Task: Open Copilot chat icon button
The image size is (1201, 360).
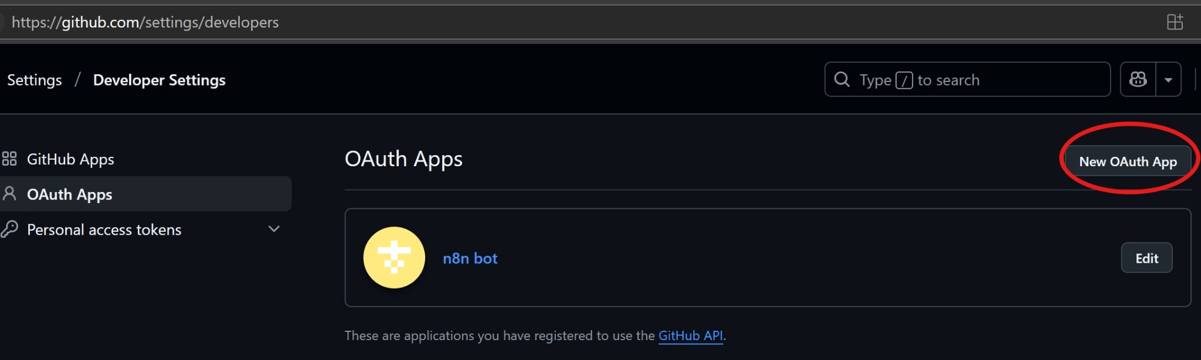Action: 1138,80
